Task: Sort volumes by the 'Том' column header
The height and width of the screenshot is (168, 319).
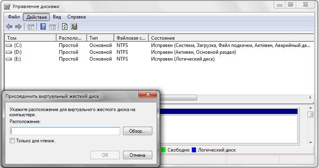Action: click(x=30, y=38)
